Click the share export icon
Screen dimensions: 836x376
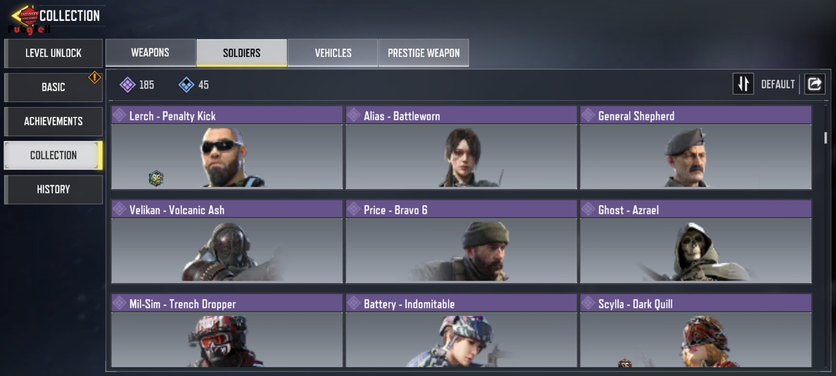[x=815, y=84]
